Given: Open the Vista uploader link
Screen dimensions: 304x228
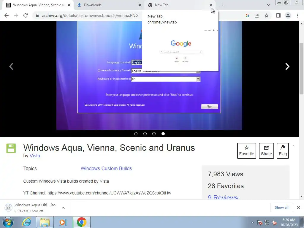Looking at the screenshot, I should pos(35,156).
